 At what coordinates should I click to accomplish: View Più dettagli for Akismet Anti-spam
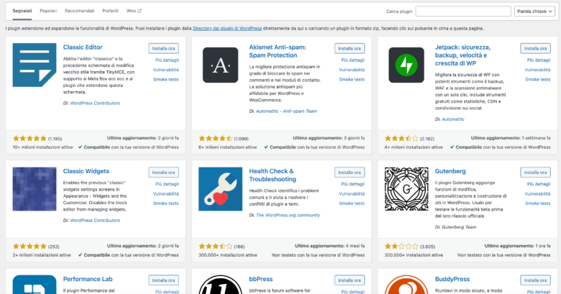[352, 60]
